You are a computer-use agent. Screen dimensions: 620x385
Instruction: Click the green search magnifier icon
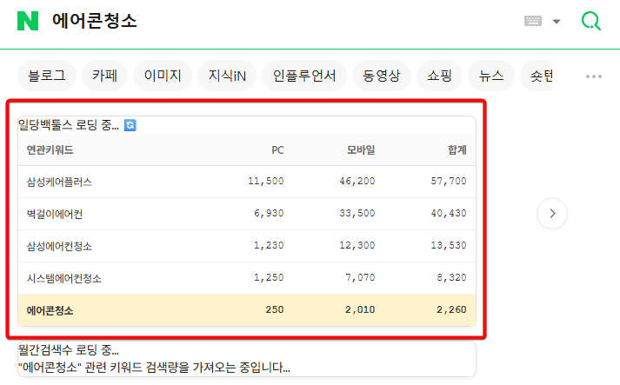tap(590, 22)
